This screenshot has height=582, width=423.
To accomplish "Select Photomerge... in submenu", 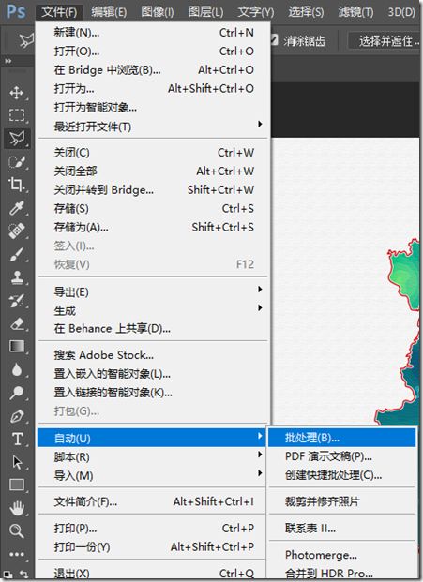I will [x=342, y=555].
